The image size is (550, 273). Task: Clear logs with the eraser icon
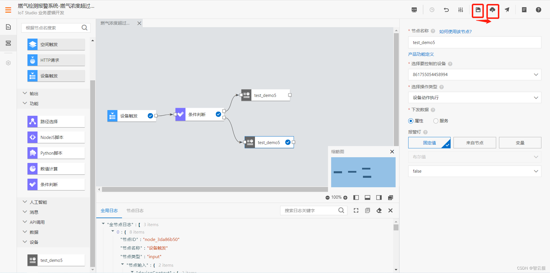point(379,210)
